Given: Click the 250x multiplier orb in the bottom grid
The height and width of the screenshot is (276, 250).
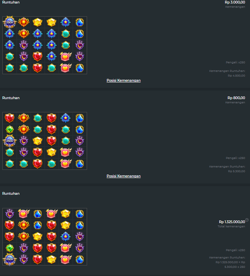Looking at the screenshot, I should click(9, 259).
